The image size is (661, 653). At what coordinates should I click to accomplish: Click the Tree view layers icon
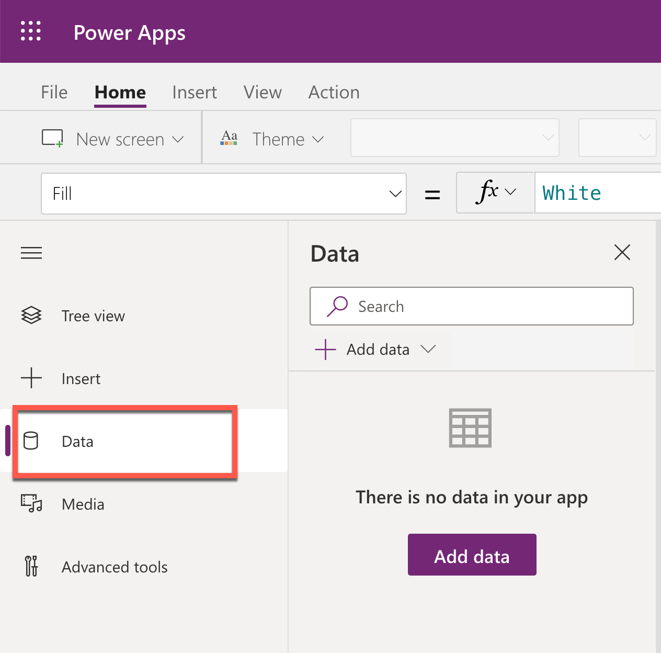click(31, 316)
